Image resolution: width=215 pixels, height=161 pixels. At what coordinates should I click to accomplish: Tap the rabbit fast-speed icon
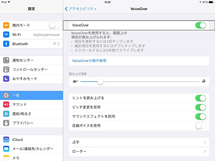click(204, 81)
